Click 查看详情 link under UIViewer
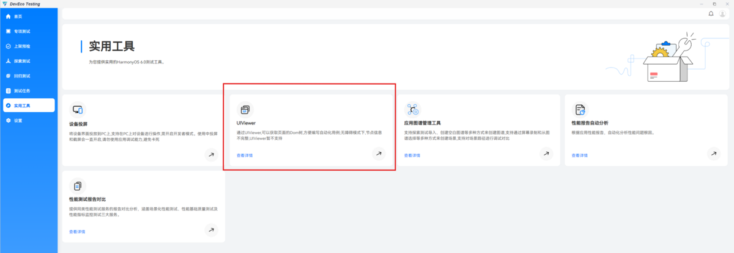Viewport: 734px width, 253px height. pos(245,155)
